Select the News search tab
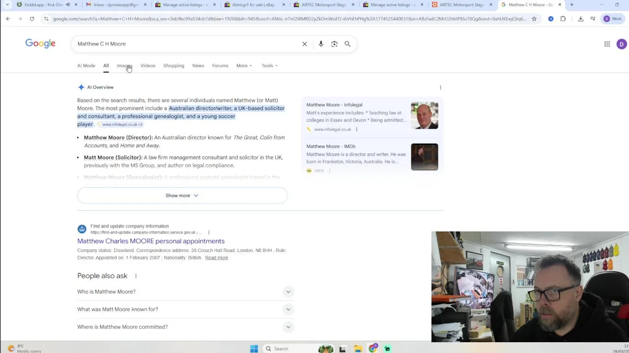629x353 pixels. (x=198, y=66)
